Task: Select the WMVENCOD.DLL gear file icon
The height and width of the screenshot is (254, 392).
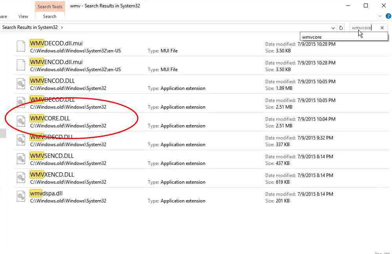Action: 21,84
